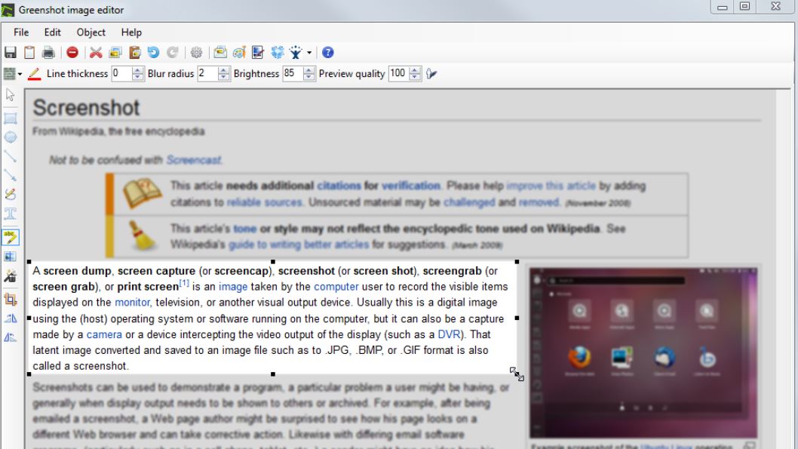The width and height of the screenshot is (798, 449).
Task: Click the "monitor" link in the paragraph
Action: coord(132,303)
